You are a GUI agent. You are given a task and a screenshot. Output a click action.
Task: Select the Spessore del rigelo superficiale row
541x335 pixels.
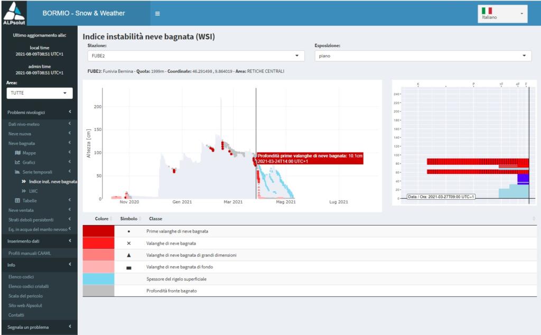(310, 279)
